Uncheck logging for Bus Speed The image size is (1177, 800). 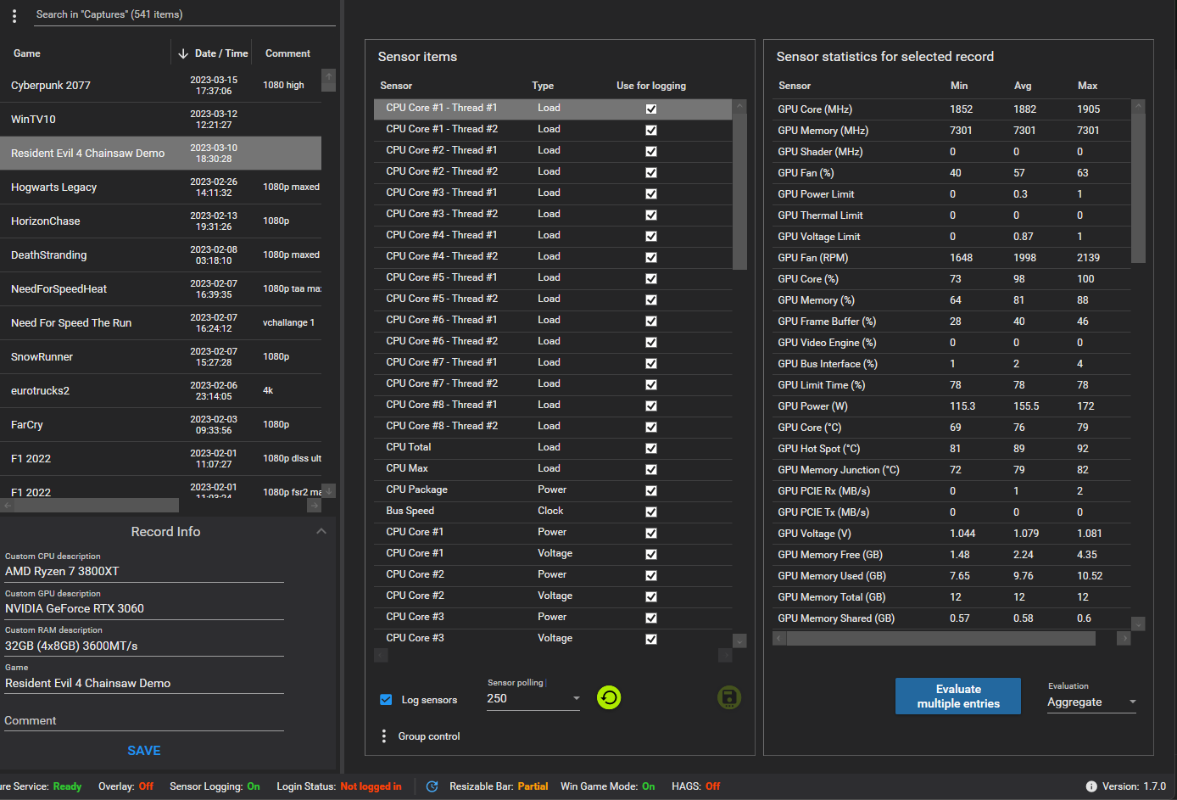pyautogui.click(x=651, y=512)
